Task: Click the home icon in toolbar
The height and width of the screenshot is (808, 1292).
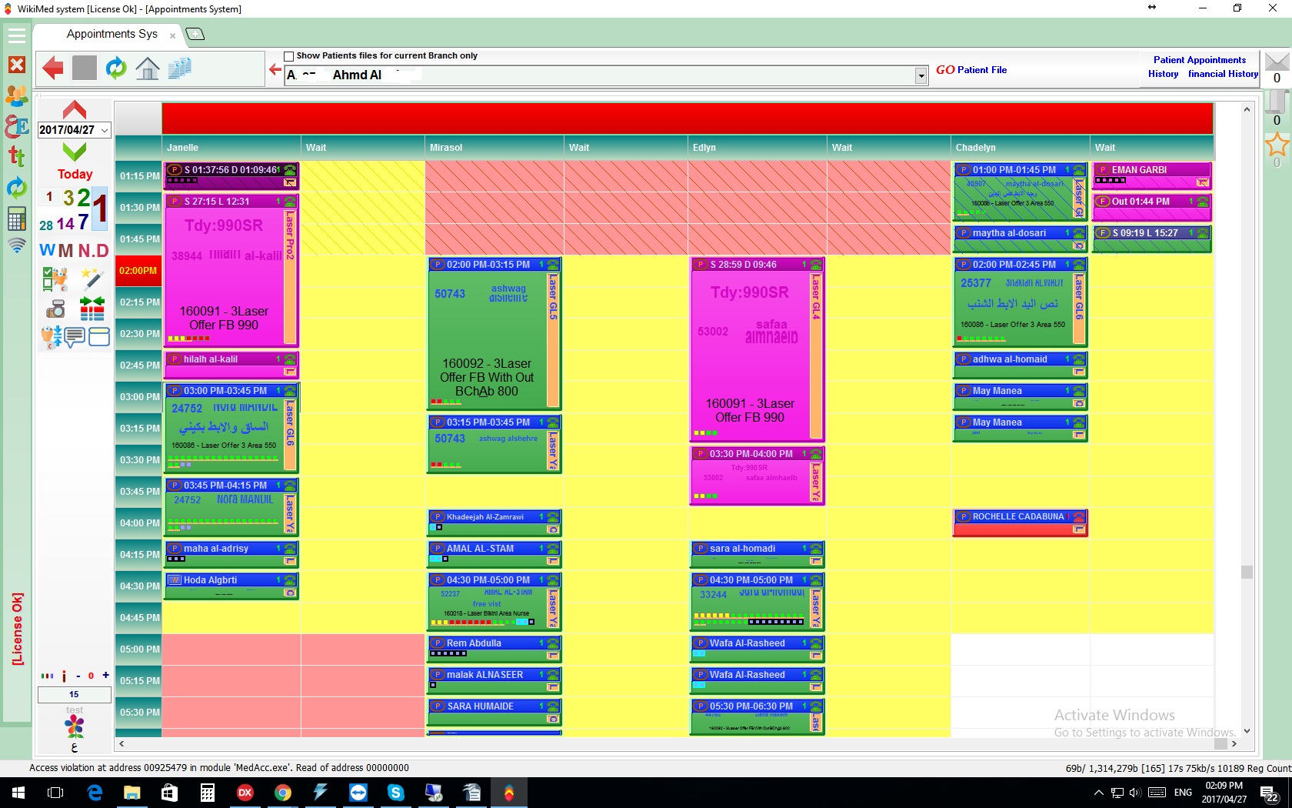Action: coord(148,68)
